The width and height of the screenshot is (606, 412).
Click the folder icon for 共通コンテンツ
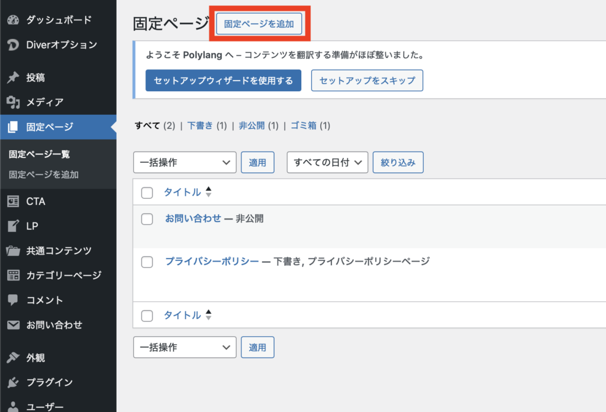click(13, 250)
